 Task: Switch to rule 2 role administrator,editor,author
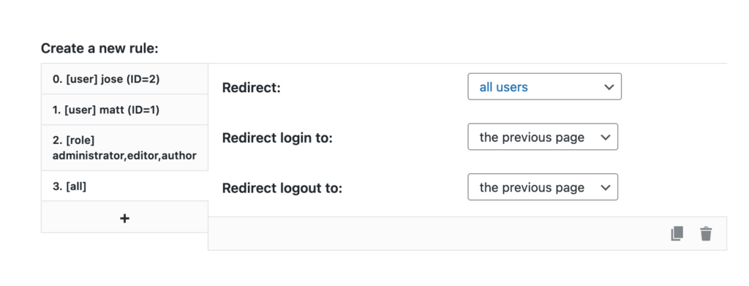point(124,148)
